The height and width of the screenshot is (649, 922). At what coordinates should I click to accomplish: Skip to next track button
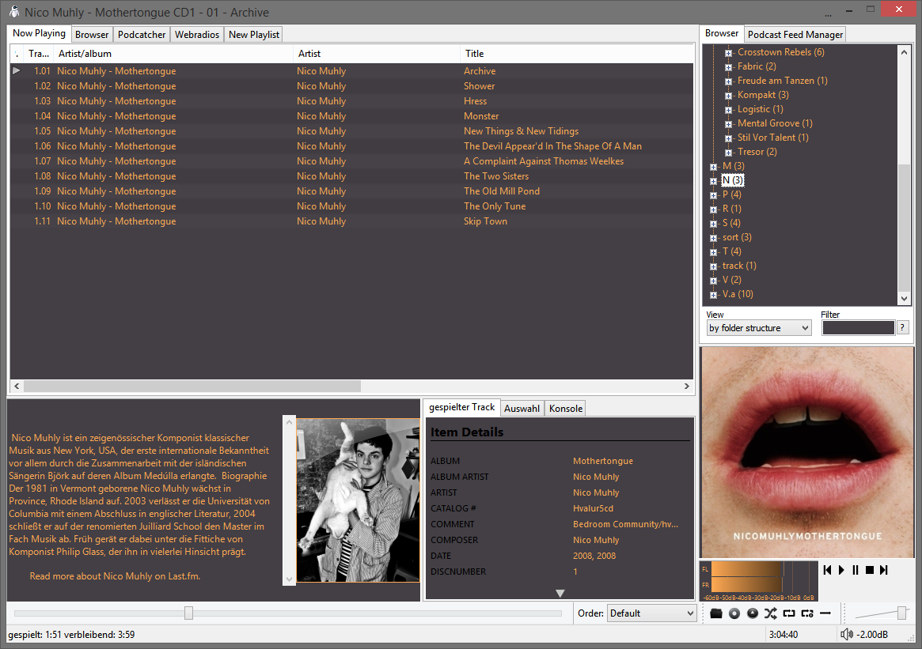point(884,570)
